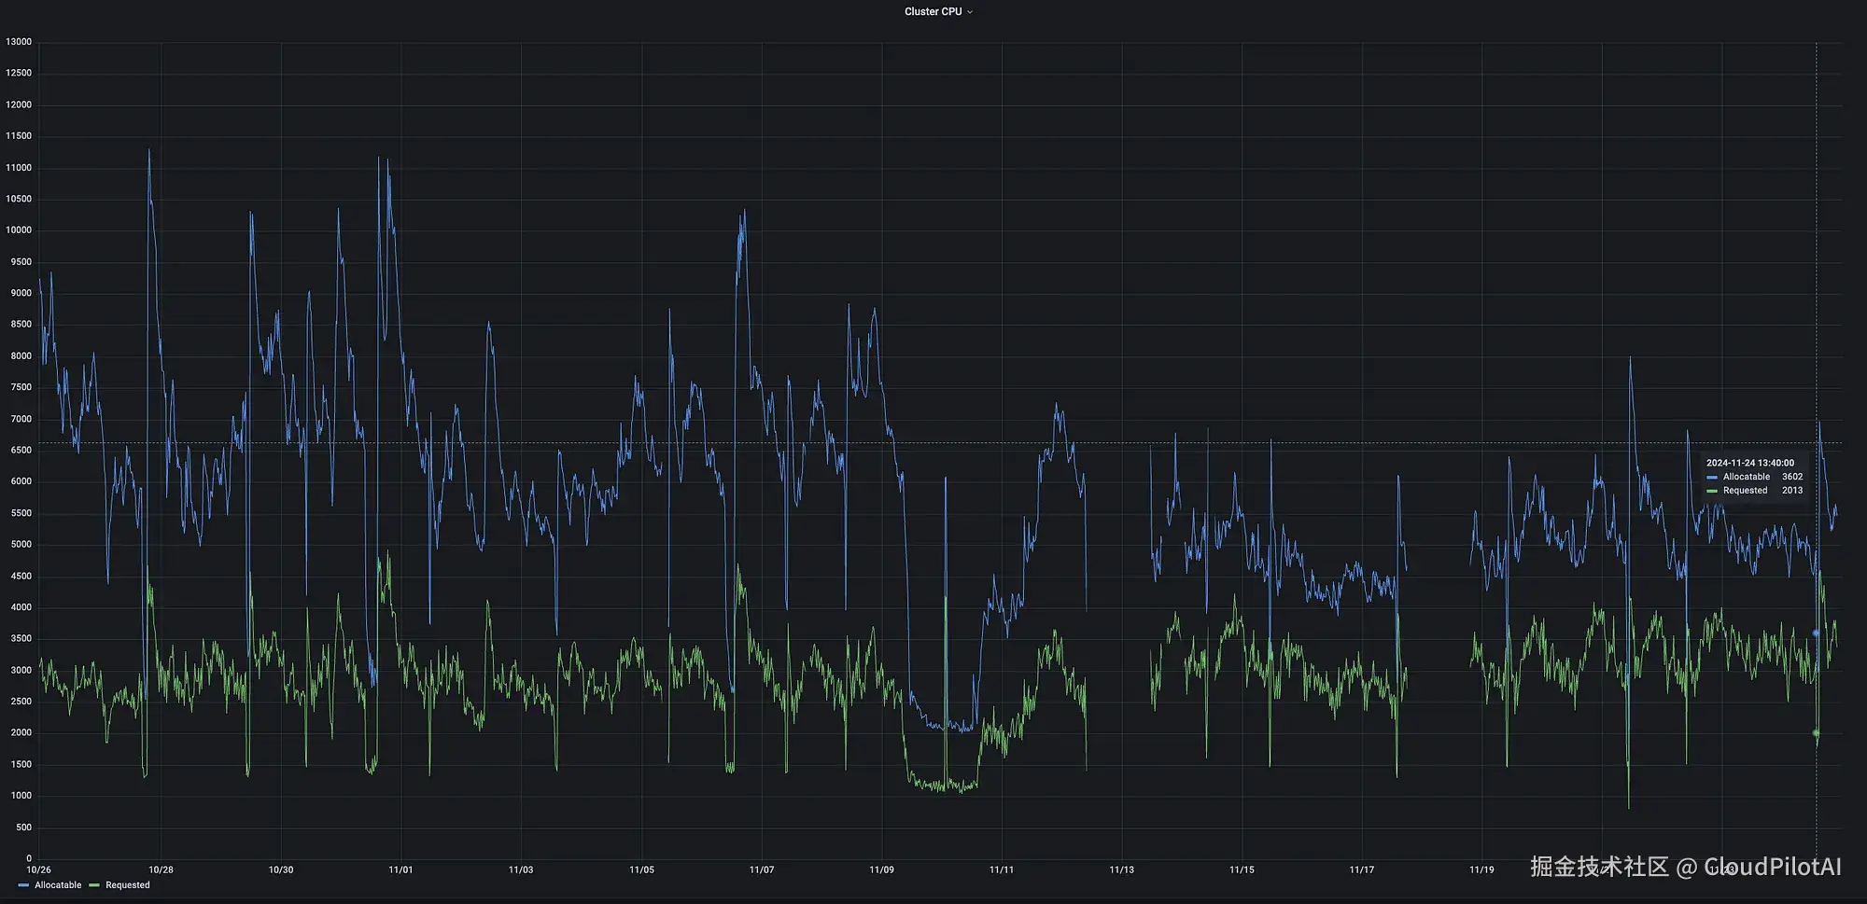This screenshot has width=1867, height=904.
Task: Click the 9500 y-axis label
Action: point(21,262)
